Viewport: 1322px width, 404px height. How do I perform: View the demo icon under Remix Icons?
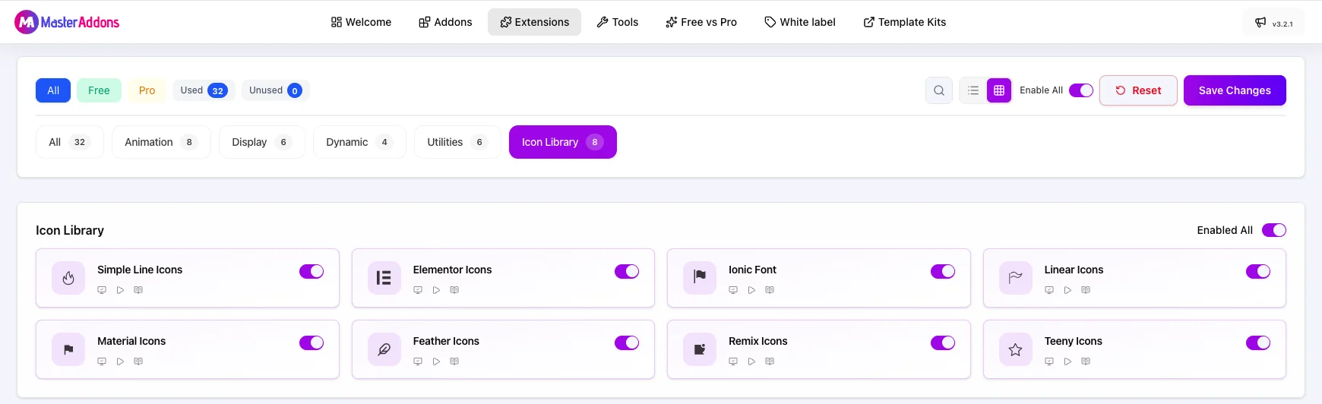733,361
